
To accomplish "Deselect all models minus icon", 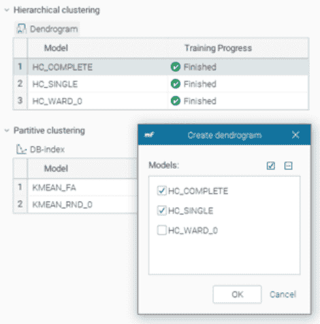I will click(288, 165).
